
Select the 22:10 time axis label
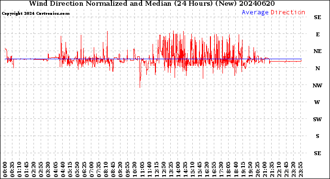coord(279,169)
